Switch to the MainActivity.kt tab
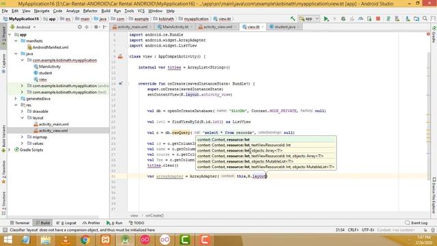Image resolution: width=437 pixels, height=246 pixels. tap(175, 27)
